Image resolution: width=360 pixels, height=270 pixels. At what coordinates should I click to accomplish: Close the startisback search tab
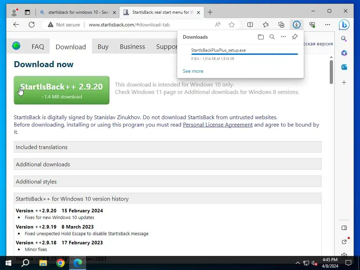(x=114, y=12)
